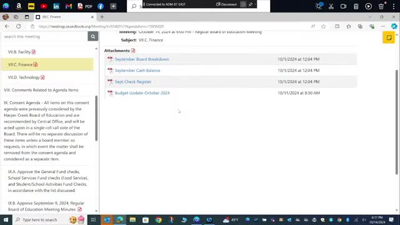Open the September Board Breakdown attachment
Image resolution: width=400 pixels, height=225 pixels.
(x=142, y=59)
